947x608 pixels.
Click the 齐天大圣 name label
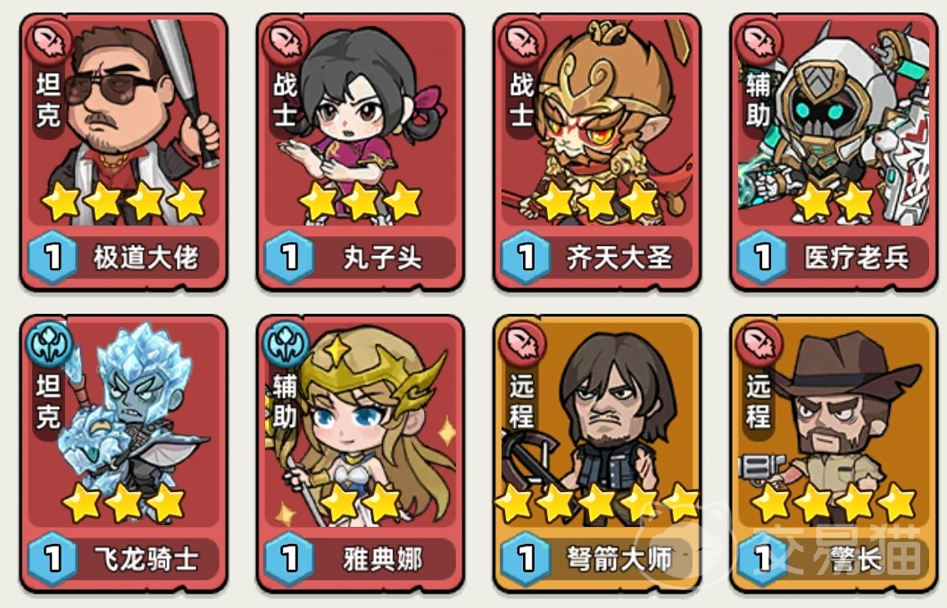click(619, 259)
